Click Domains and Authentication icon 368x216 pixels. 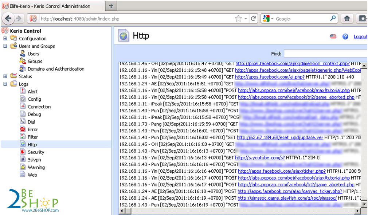point(23,69)
